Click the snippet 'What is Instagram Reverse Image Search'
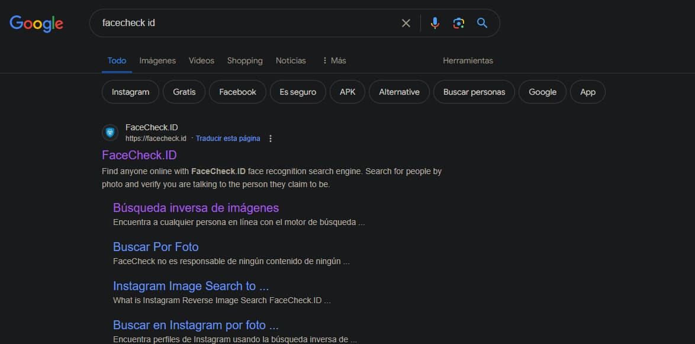This screenshot has height=344, width=695. (222, 301)
